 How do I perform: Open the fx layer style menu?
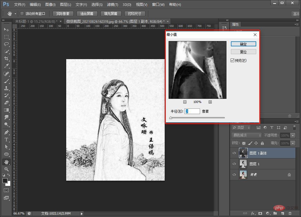253,213
